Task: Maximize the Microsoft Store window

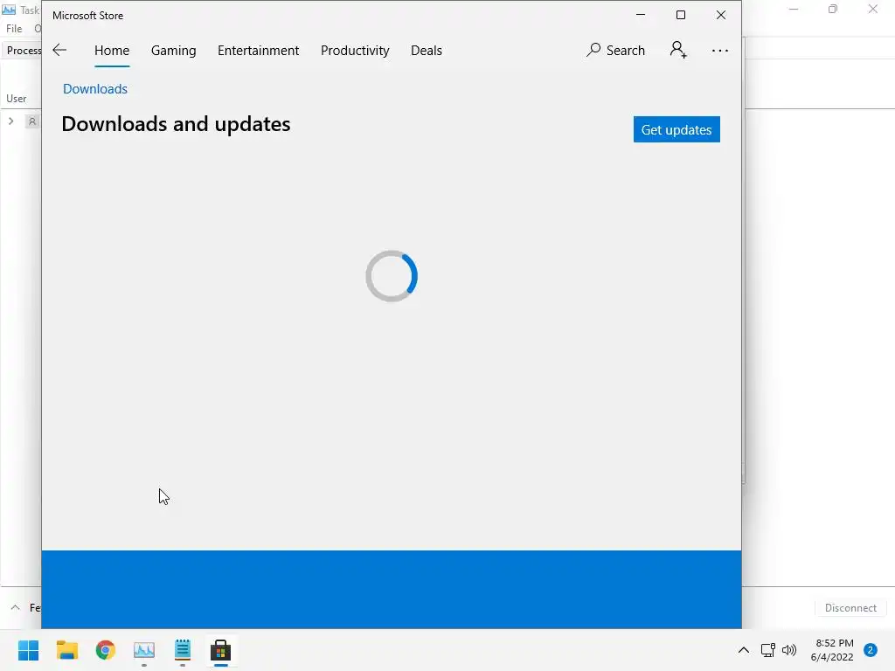Action: (x=680, y=15)
